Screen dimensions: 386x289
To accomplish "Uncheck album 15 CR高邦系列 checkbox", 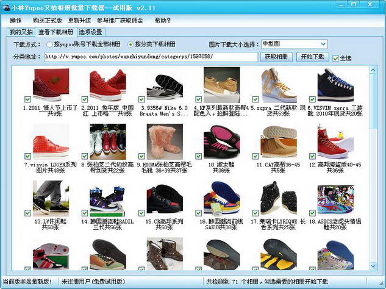I will coord(141,213).
